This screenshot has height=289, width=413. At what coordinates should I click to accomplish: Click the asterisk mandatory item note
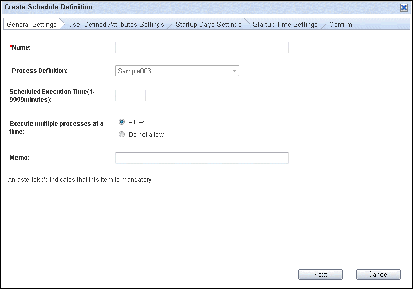pyautogui.click(x=80, y=180)
